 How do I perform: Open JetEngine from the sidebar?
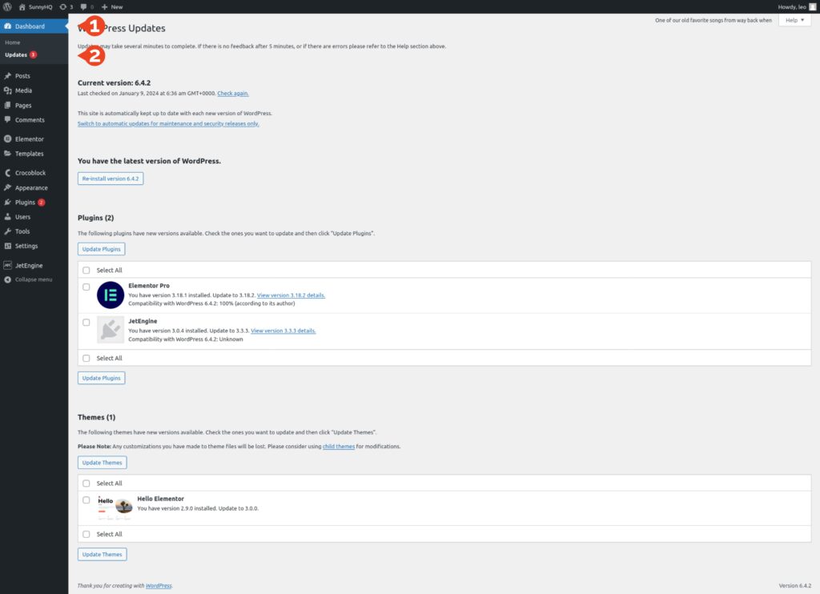[x=30, y=264]
